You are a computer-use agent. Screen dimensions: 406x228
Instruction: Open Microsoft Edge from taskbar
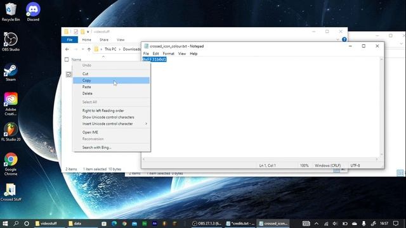[114, 224]
